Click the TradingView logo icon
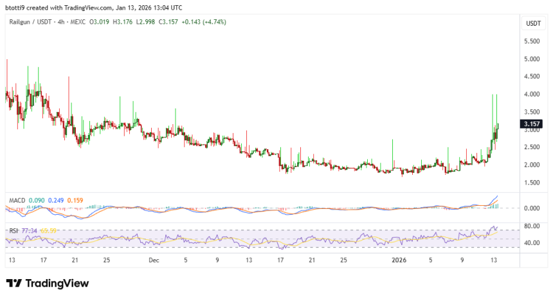The width and height of the screenshot is (553, 299). click(x=14, y=284)
